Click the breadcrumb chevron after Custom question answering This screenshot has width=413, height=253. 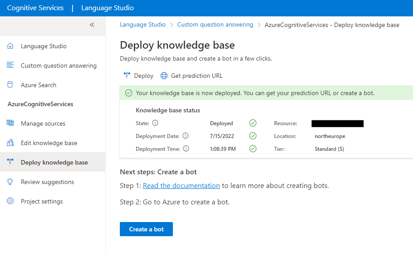click(x=259, y=25)
